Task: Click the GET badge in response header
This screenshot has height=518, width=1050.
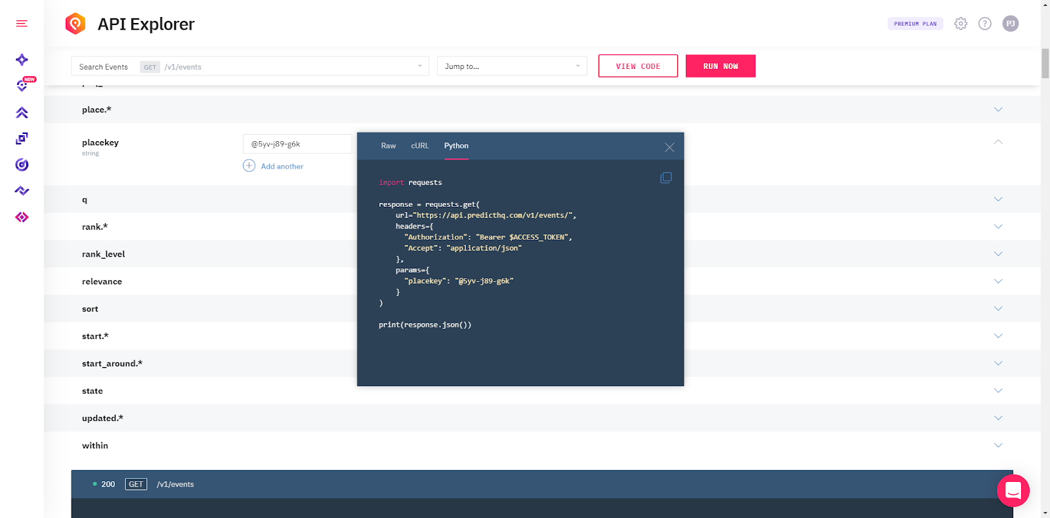Action: click(x=136, y=485)
